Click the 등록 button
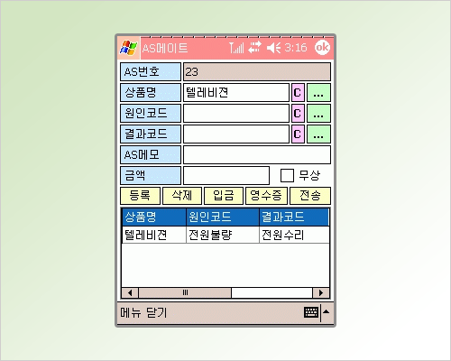This screenshot has width=451, height=361. [x=140, y=196]
